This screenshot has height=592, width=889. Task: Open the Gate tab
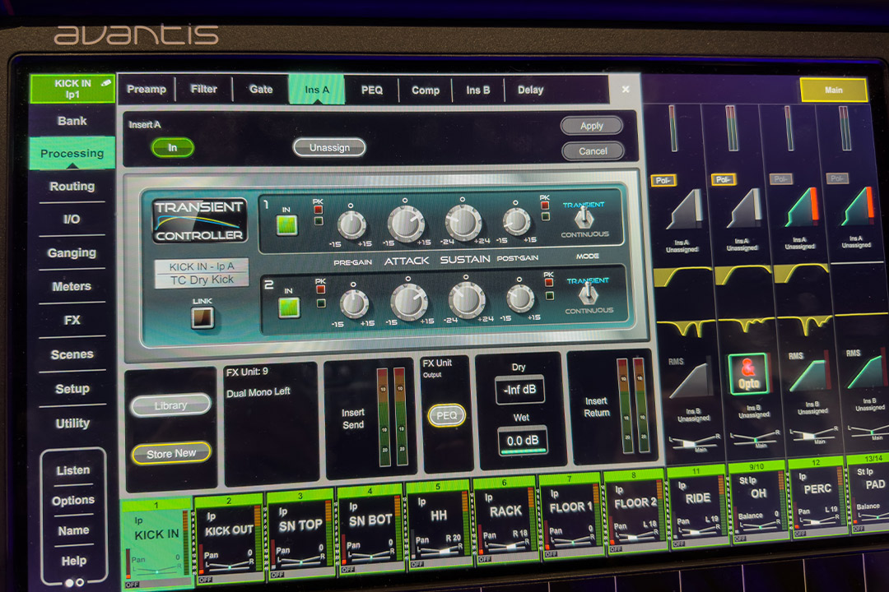click(x=261, y=89)
